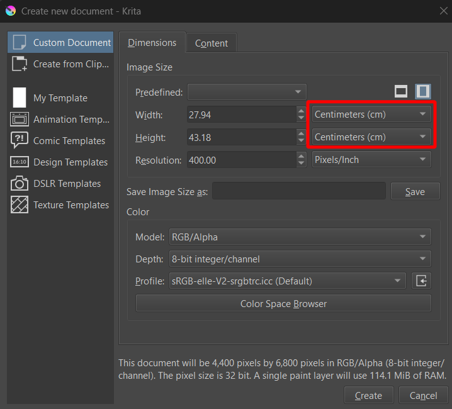Switch to the Content tab
Image resolution: width=452 pixels, height=409 pixels.
pyautogui.click(x=212, y=43)
